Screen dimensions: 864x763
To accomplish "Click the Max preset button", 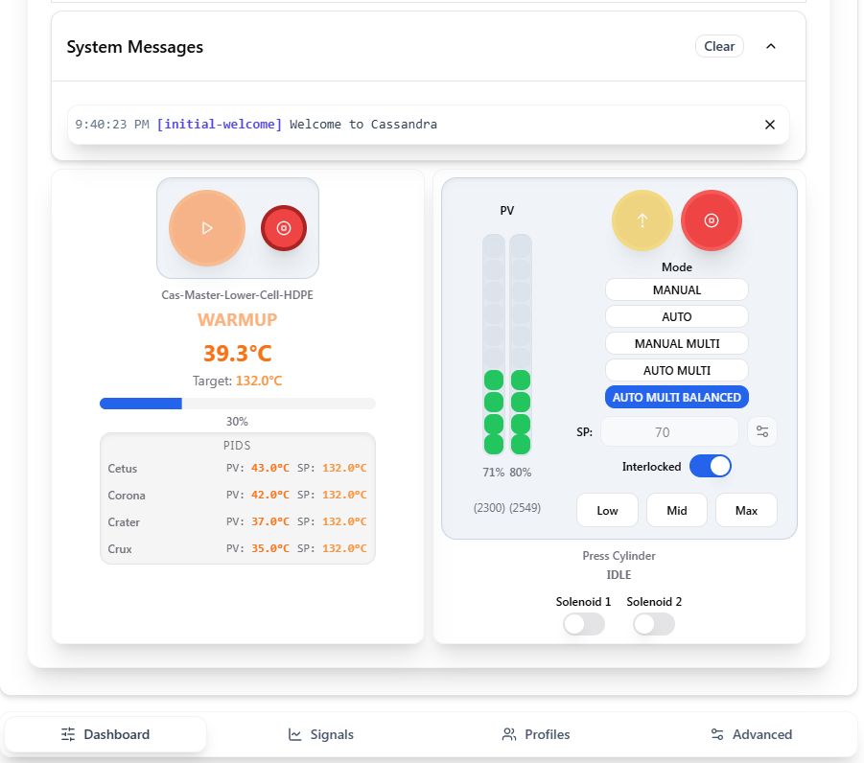I will [746, 510].
